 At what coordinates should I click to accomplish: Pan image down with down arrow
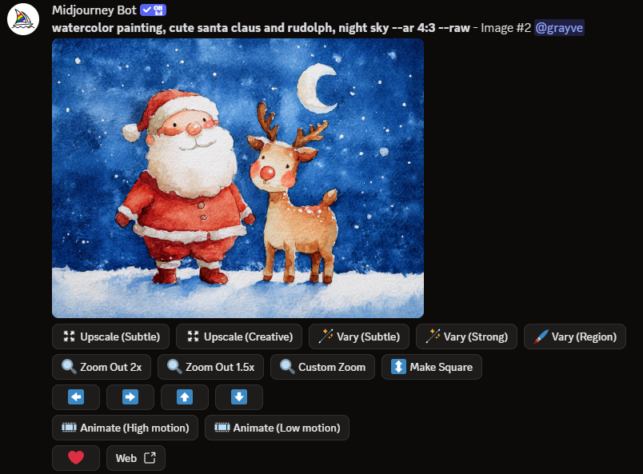[x=239, y=397]
